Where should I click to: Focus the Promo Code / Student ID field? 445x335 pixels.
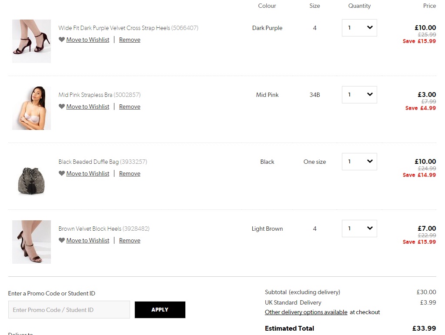(x=69, y=310)
